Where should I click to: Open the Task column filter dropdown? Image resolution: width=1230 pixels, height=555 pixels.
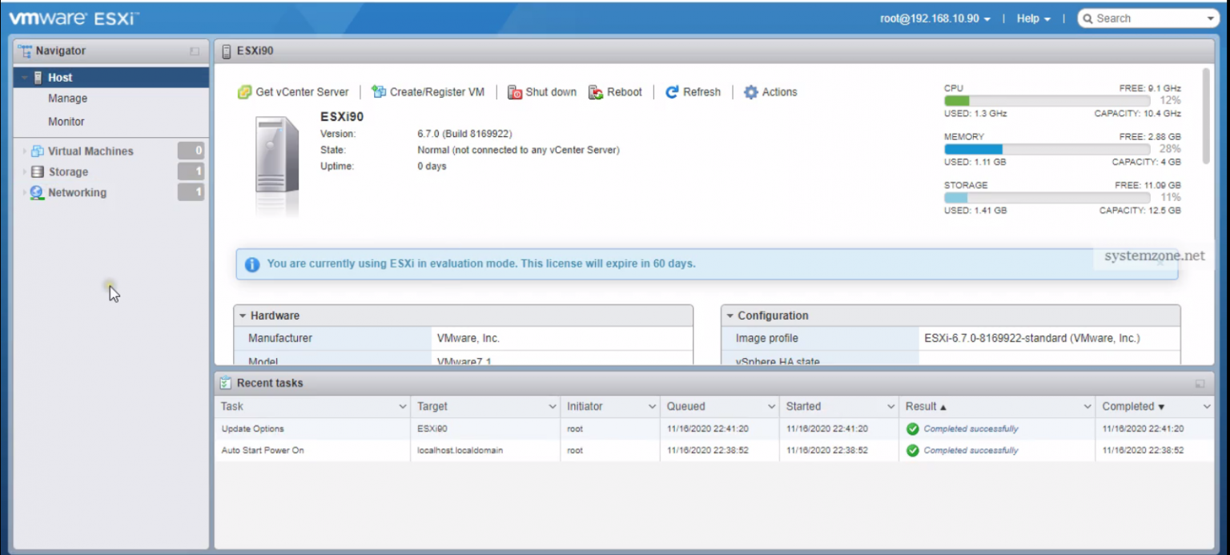pyautogui.click(x=402, y=406)
